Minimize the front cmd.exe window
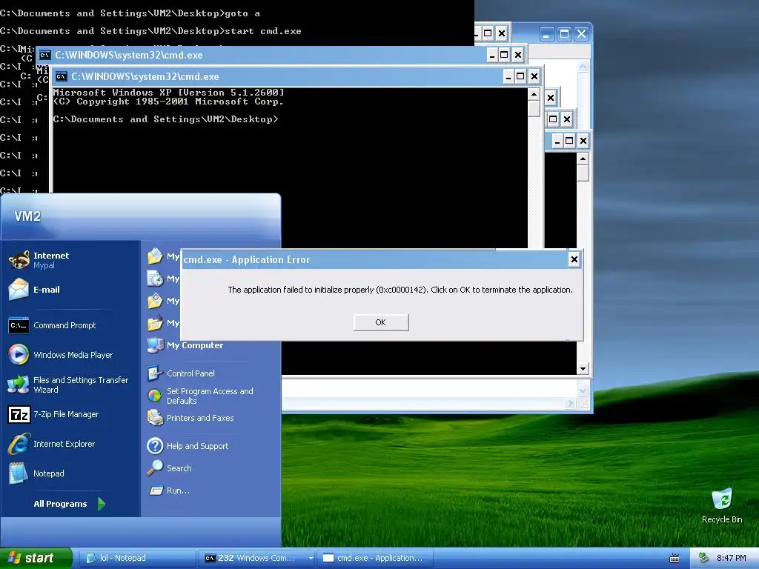 coord(508,76)
